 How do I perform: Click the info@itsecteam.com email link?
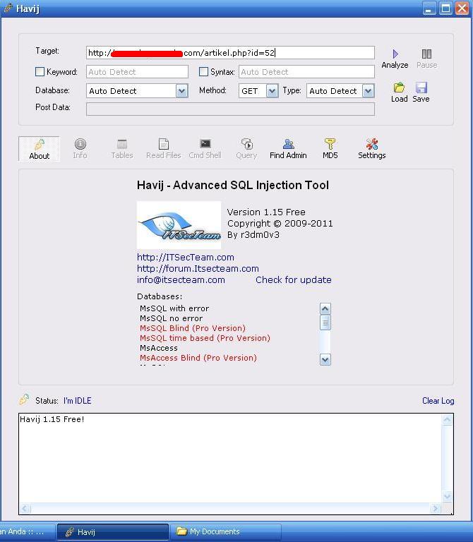click(181, 279)
